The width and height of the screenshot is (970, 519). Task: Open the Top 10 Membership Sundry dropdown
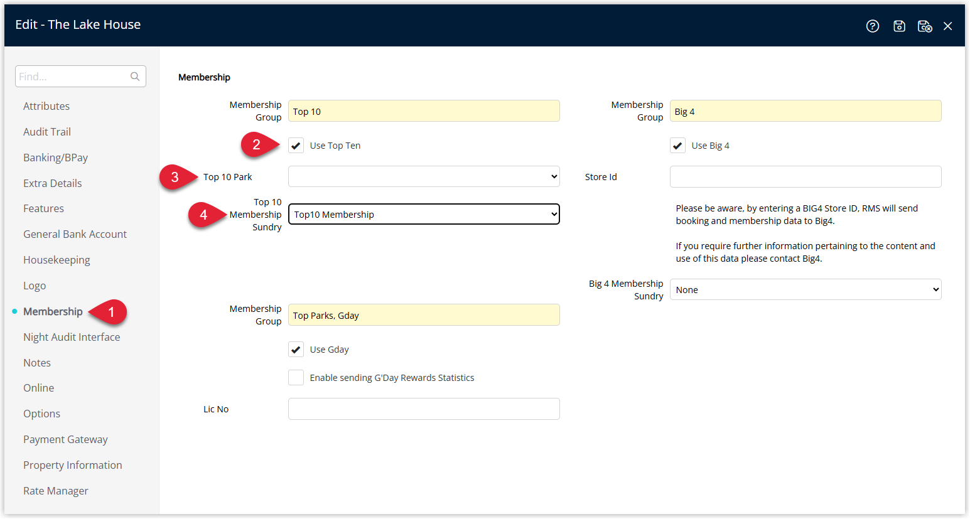pos(424,214)
